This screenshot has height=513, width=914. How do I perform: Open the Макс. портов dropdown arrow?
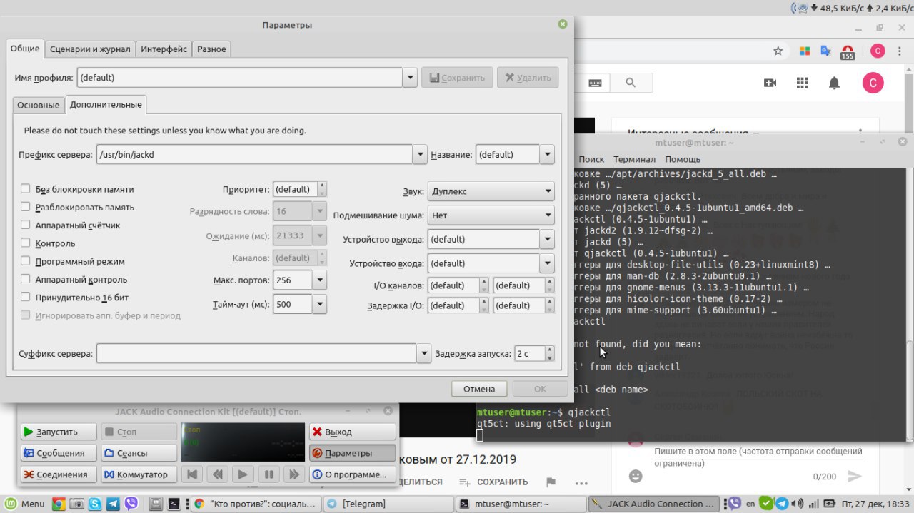pos(320,280)
